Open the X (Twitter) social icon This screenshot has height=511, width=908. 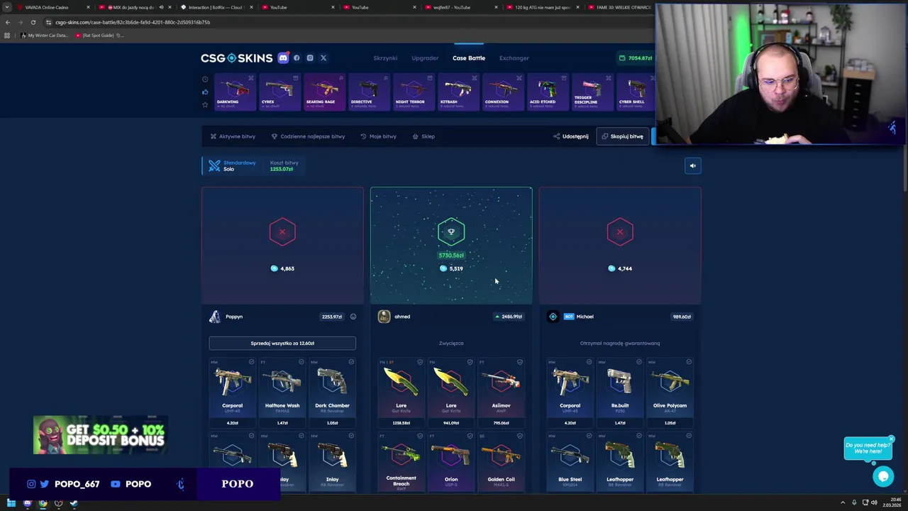coord(323,58)
